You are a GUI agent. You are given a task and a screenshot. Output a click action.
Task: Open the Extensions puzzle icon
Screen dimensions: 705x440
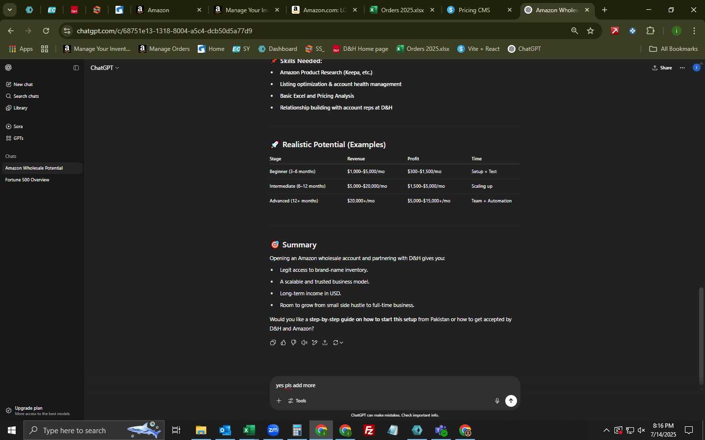tap(650, 31)
